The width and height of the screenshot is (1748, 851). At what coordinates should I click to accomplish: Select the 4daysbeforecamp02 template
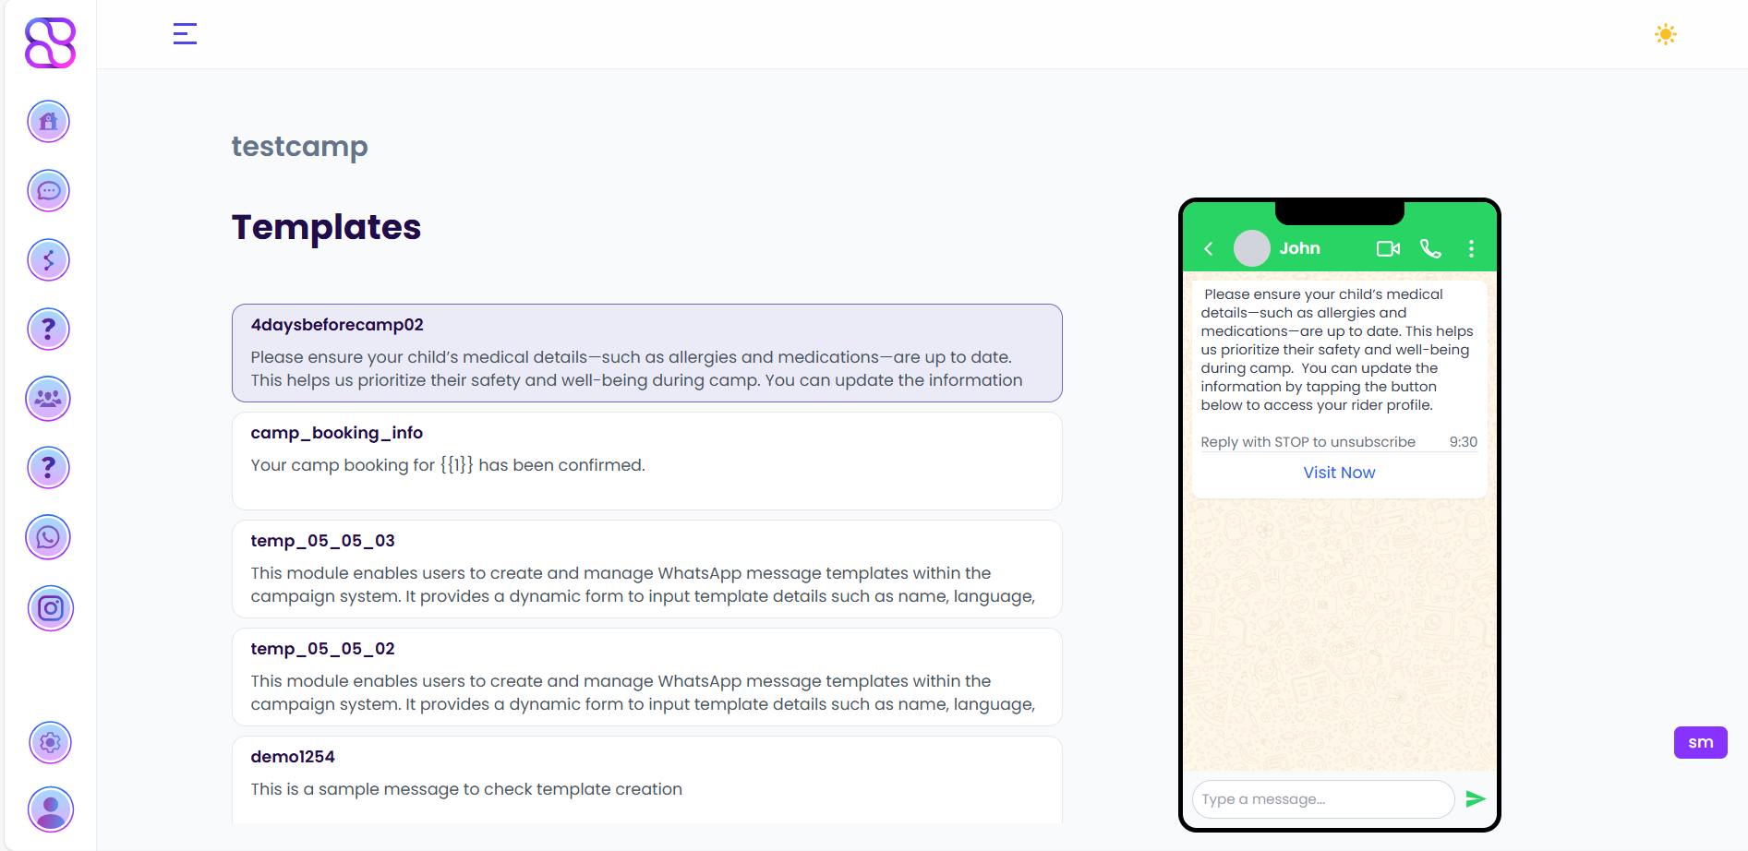646,353
